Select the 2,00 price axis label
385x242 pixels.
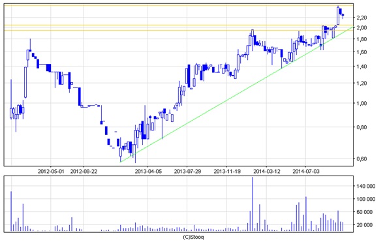click(362, 28)
